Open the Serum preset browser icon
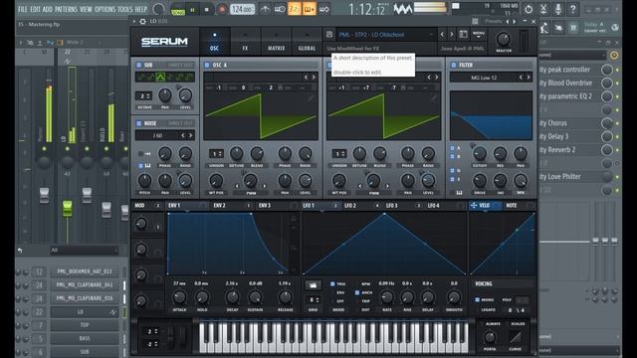 [x=463, y=35]
